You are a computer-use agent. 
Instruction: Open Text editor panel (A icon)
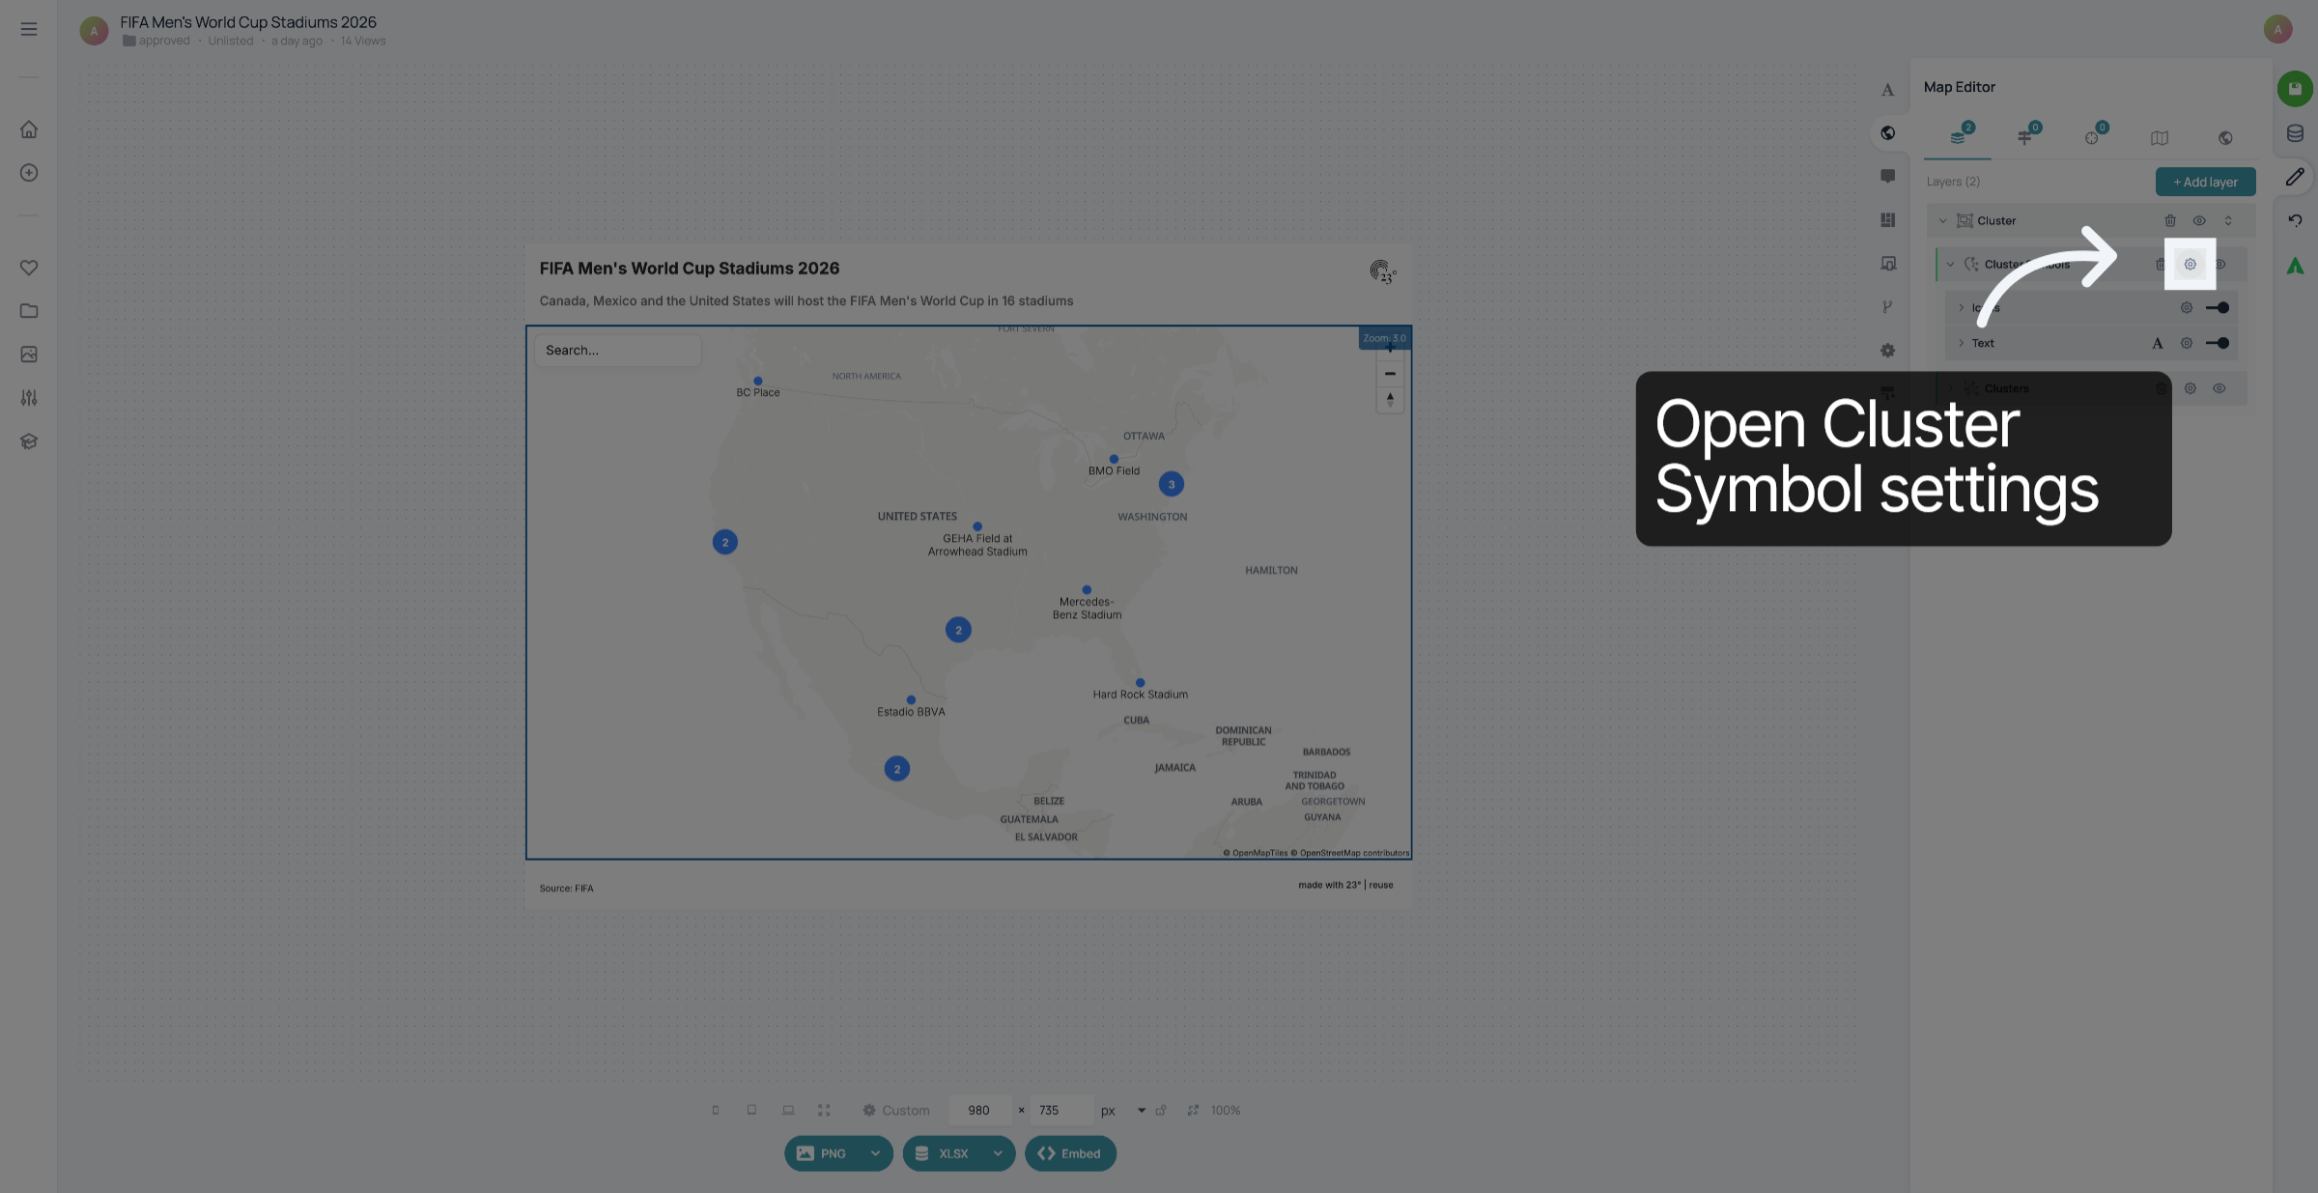point(1887,90)
